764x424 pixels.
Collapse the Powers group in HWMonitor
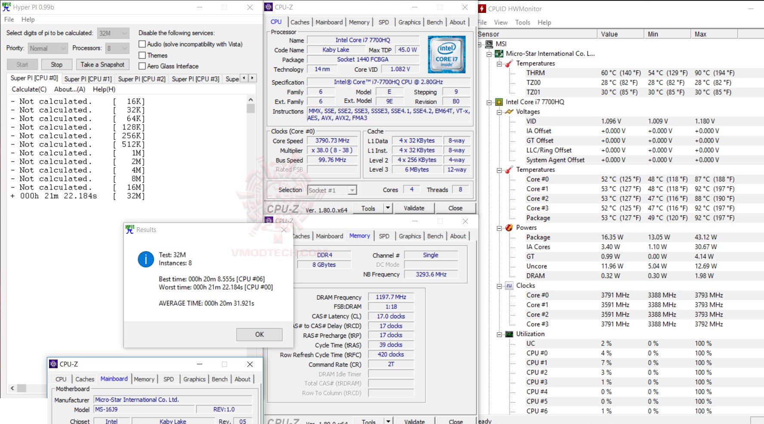(499, 228)
